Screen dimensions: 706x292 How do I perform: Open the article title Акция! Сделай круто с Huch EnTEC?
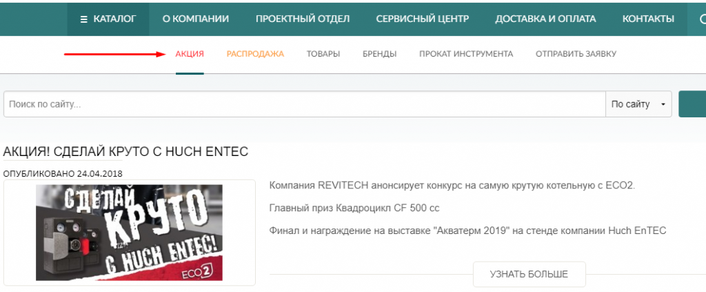(x=125, y=152)
